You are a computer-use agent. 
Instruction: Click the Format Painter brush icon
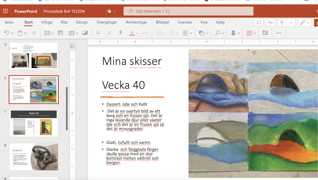pyautogui.click(x=34, y=33)
